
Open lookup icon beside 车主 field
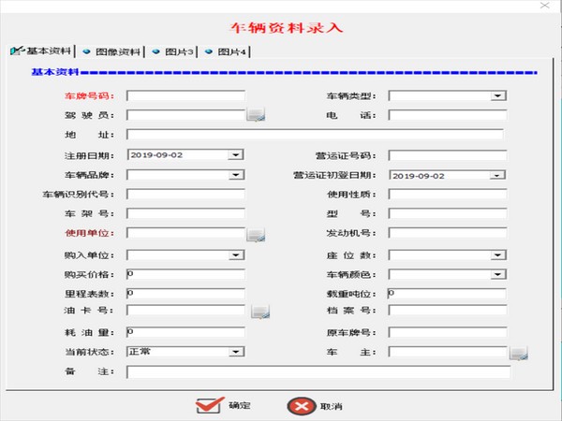click(519, 354)
